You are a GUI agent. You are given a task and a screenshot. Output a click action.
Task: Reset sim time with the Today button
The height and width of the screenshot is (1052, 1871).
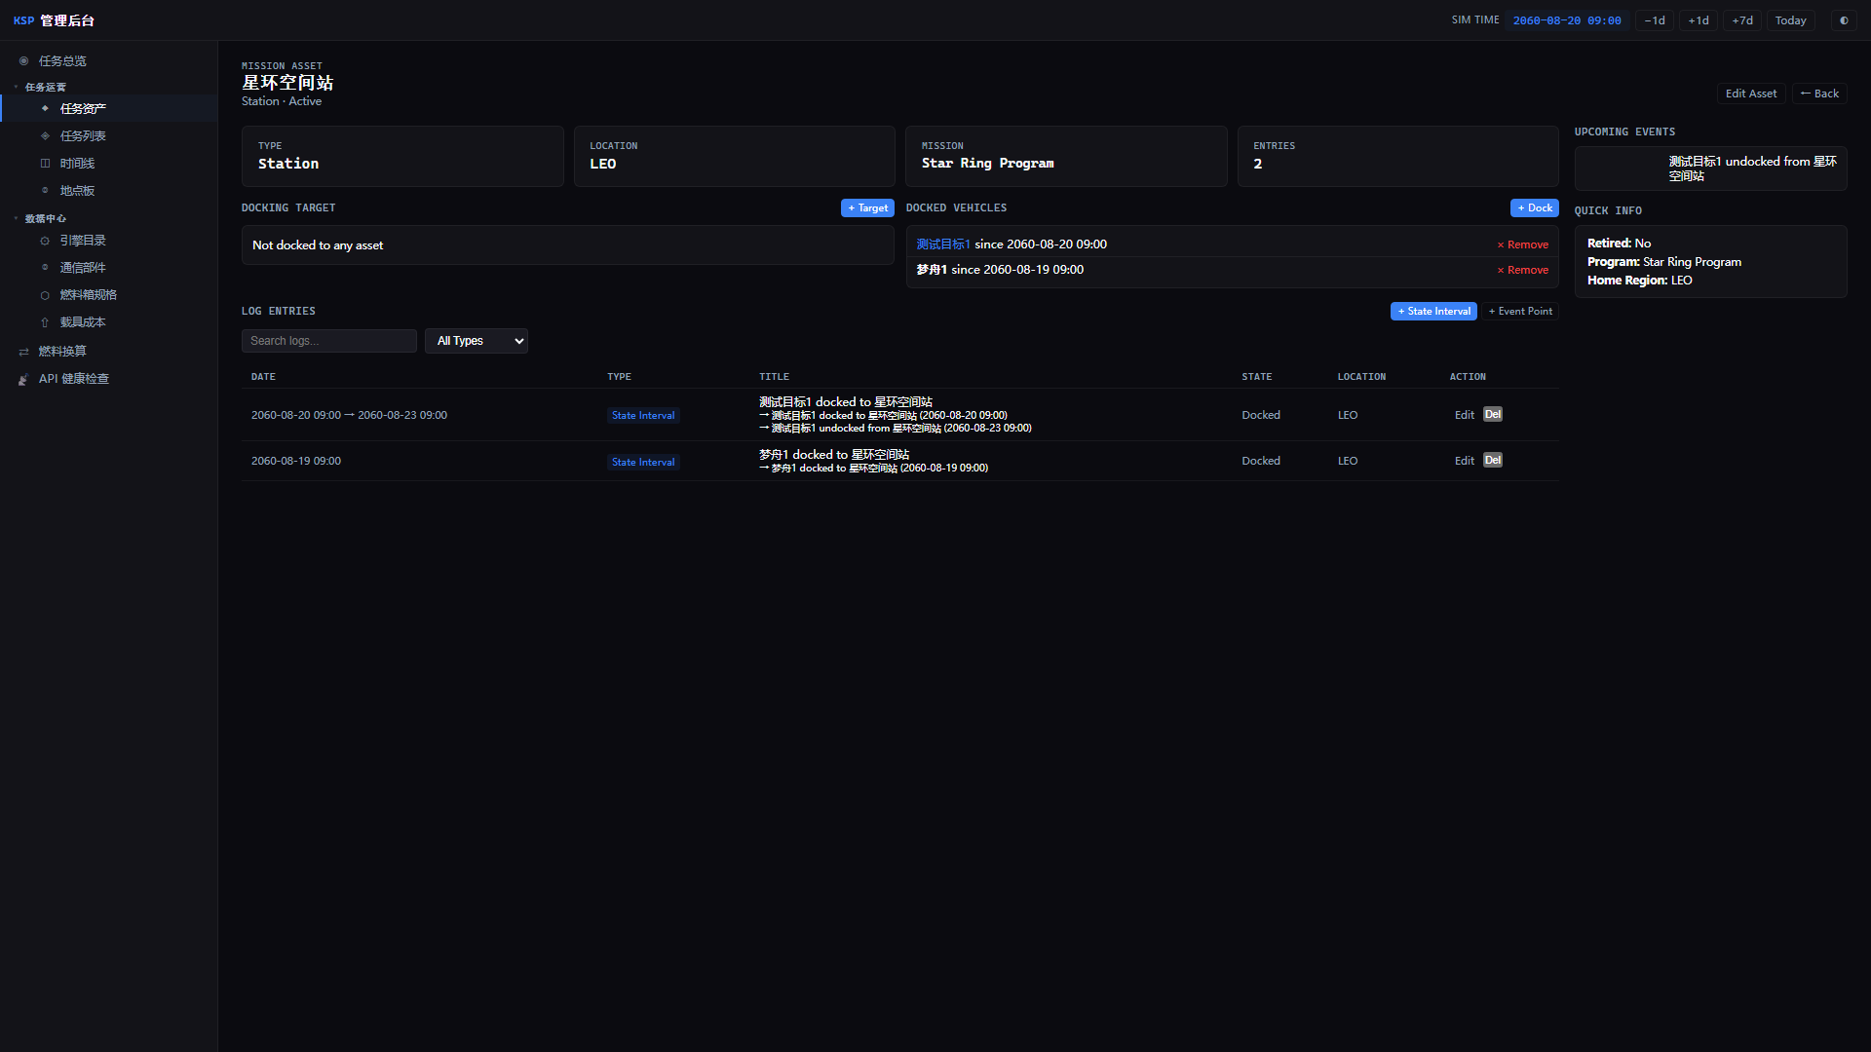click(1790, 20)
